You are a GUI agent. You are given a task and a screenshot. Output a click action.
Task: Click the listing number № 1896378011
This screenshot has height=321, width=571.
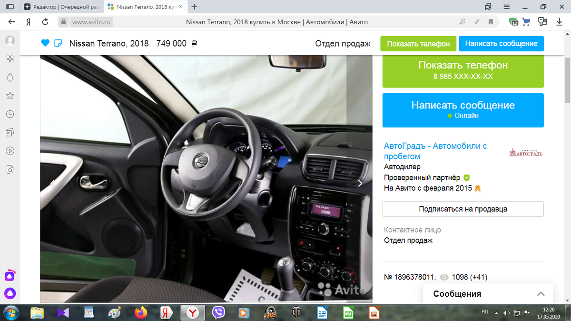tap(409, 277)
